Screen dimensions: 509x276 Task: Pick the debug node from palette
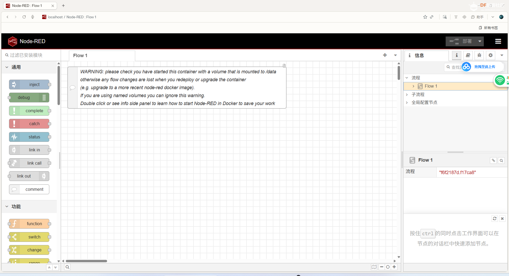[x=29, y=98]
